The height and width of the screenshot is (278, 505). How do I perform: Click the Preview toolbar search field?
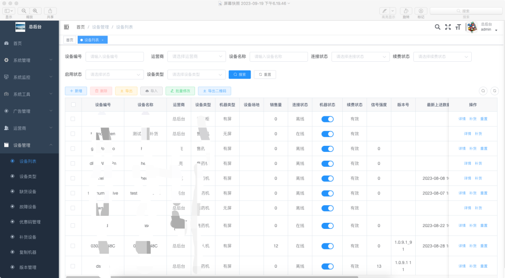[x=466, y=11]
